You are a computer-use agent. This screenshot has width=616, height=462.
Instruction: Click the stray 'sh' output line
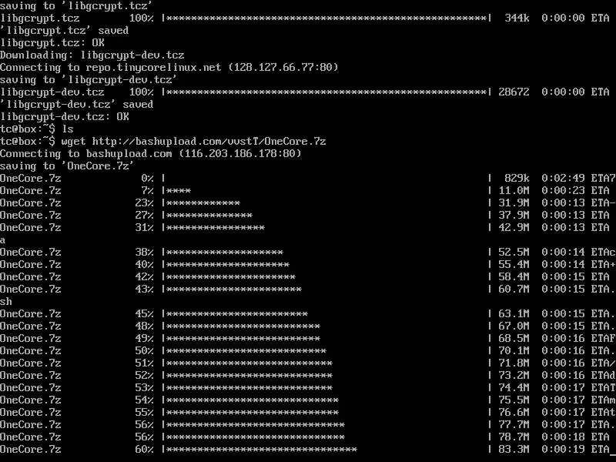pyautogui.click(x=6, y=302)
